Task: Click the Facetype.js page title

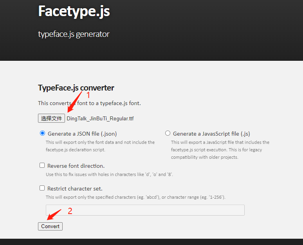Action: (74, 11)
